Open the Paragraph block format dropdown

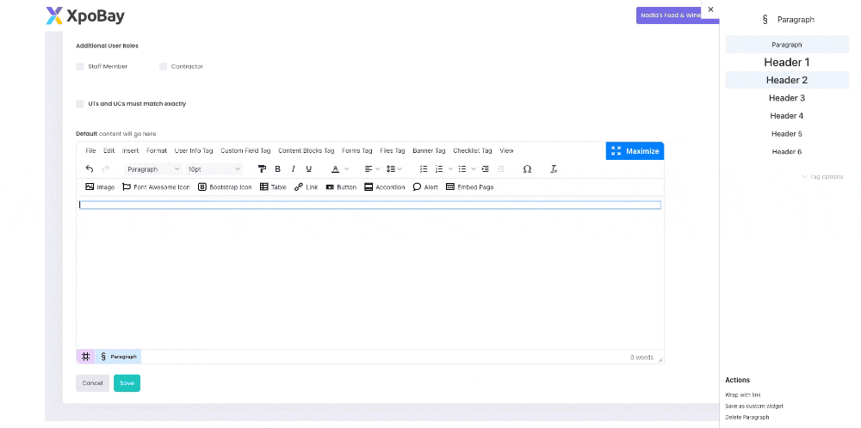[153, 169]
